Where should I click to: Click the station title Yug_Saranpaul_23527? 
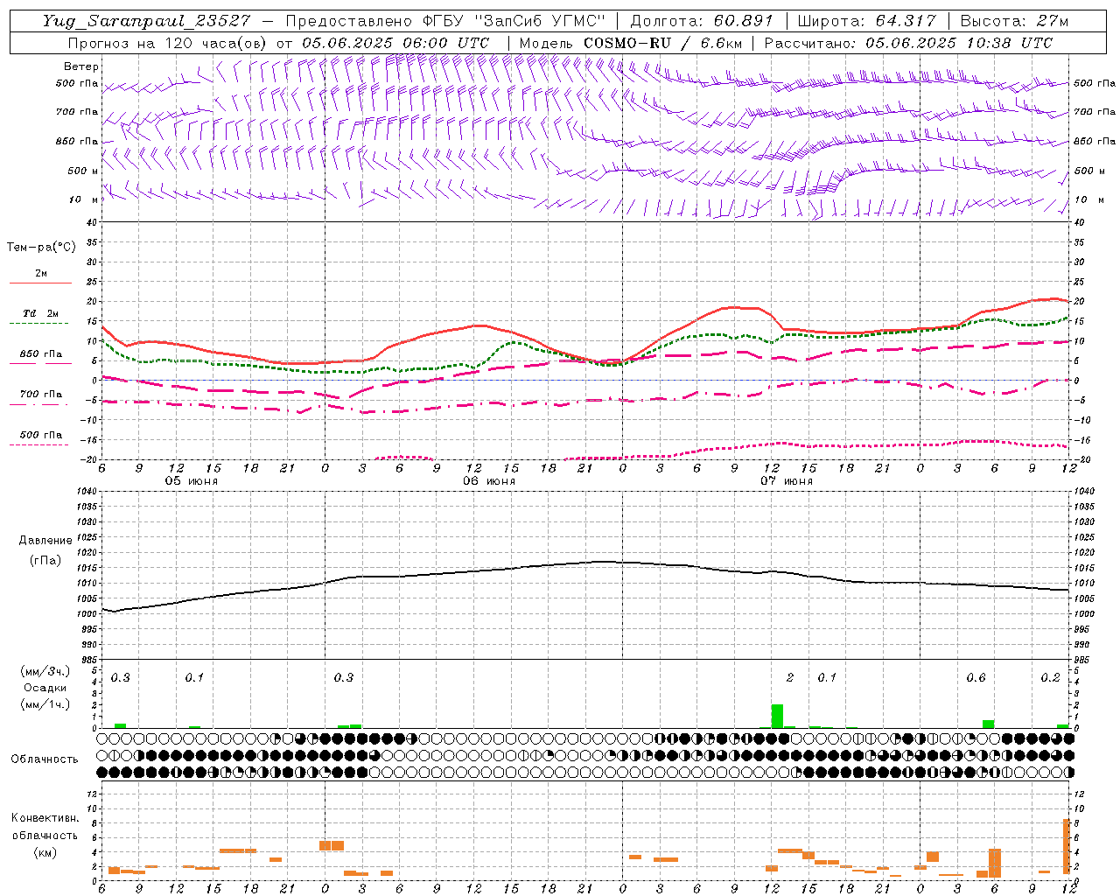click(x=146, y=21)
